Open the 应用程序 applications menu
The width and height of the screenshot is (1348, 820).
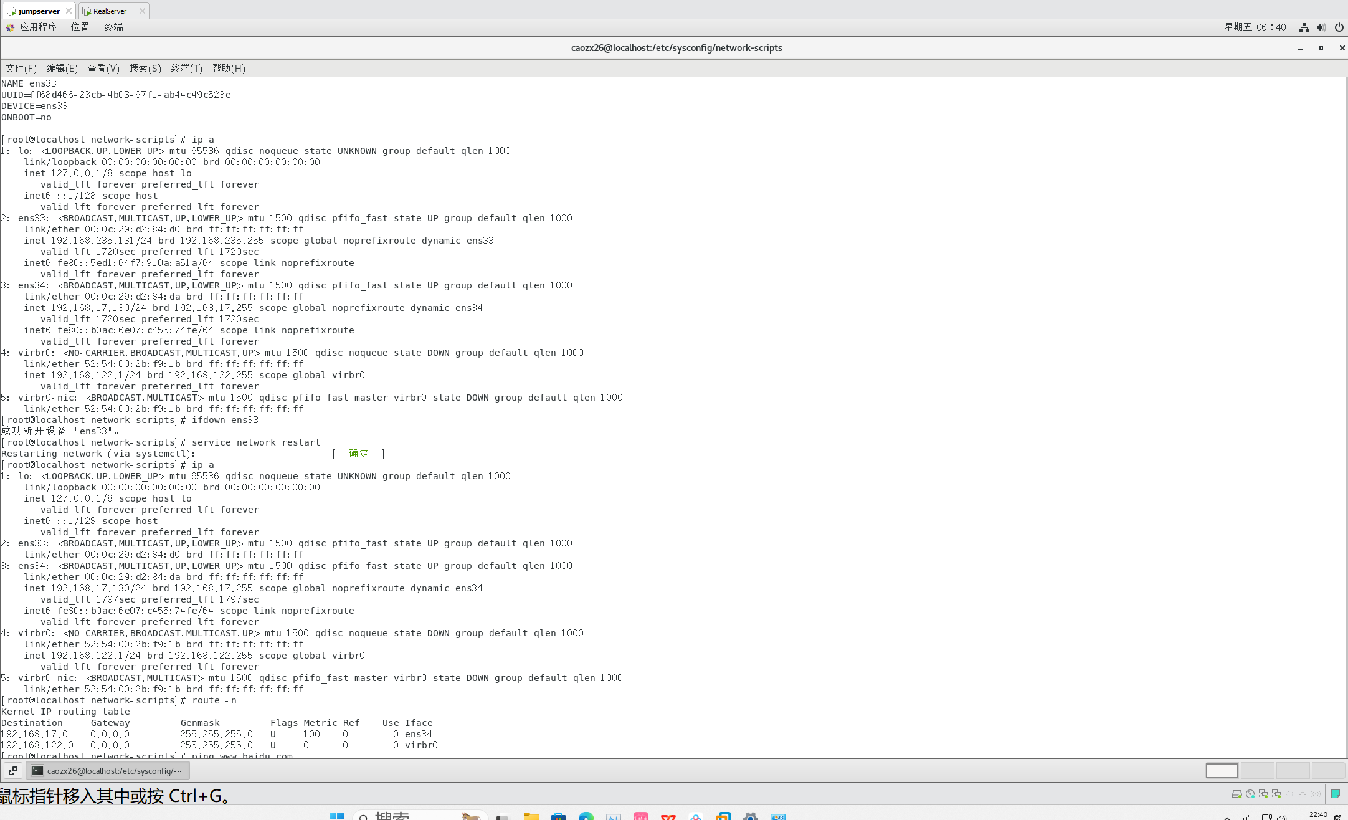point(37,27)
